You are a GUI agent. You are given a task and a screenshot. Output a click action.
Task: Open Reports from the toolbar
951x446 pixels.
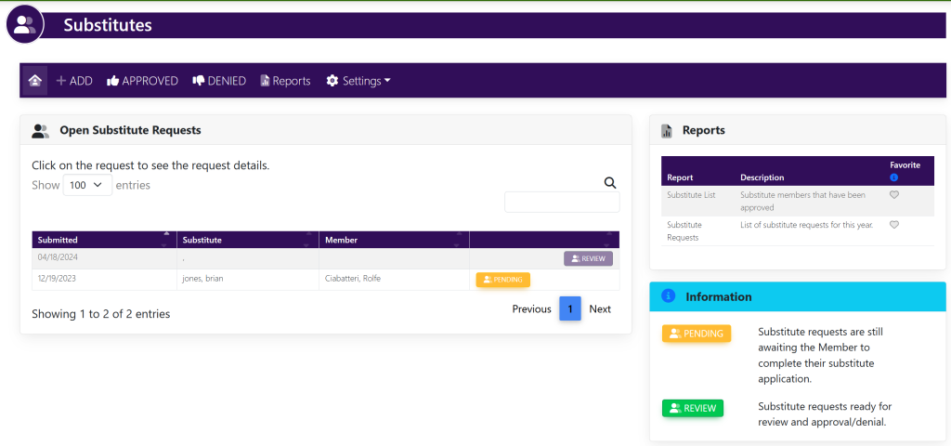coord(285,81)
